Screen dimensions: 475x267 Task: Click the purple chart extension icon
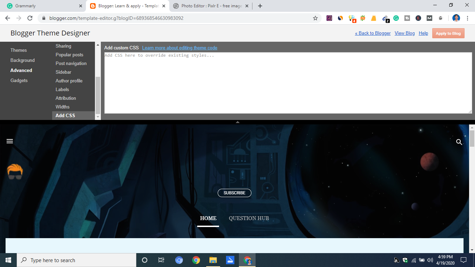click(329, 18)
